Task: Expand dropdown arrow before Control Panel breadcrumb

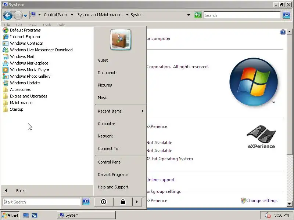Action: tap(39, 15)
